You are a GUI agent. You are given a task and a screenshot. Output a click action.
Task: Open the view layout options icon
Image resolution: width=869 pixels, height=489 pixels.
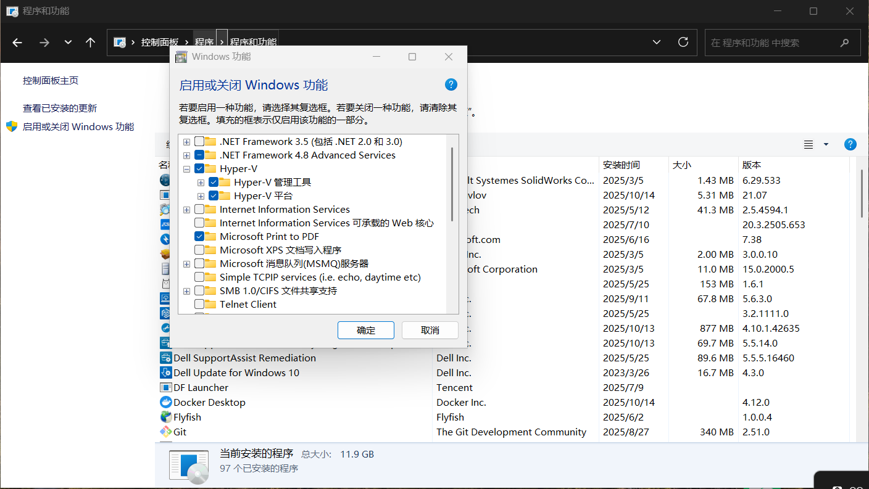(809, 144)
